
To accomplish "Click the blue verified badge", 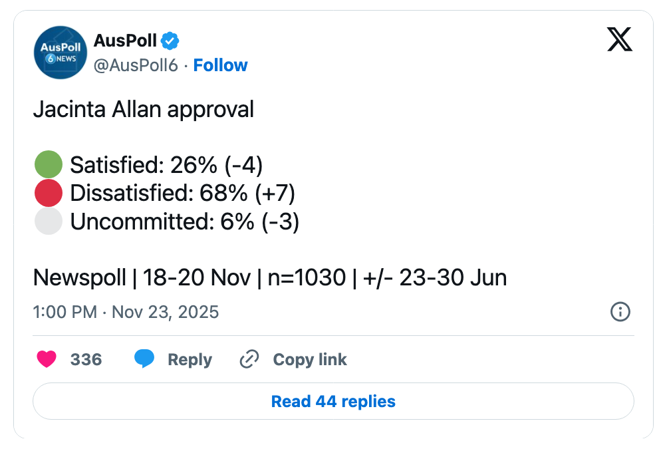I will tap(170, 41).
